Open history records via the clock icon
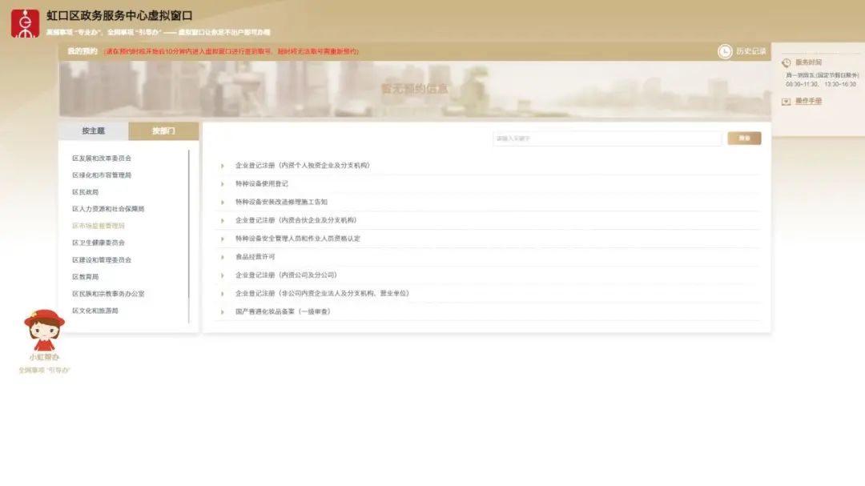 coord(724,51)
